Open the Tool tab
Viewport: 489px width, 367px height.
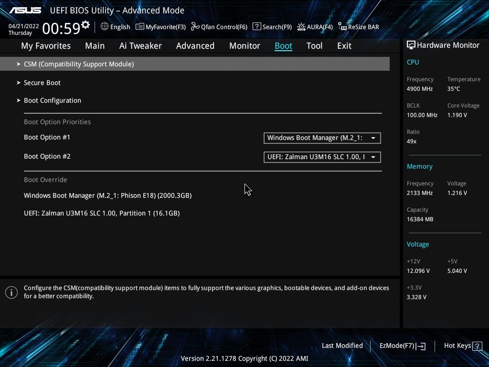(x=314, y=46)
